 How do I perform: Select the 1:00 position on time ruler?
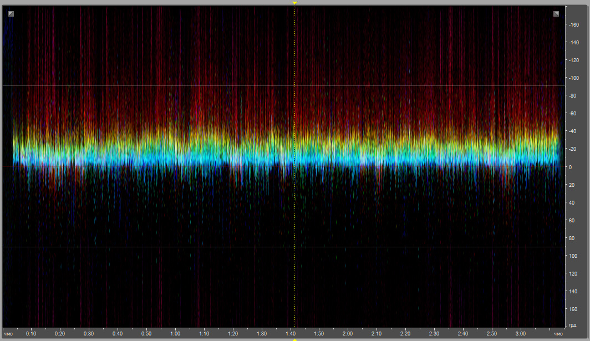[x=175, y=333]
